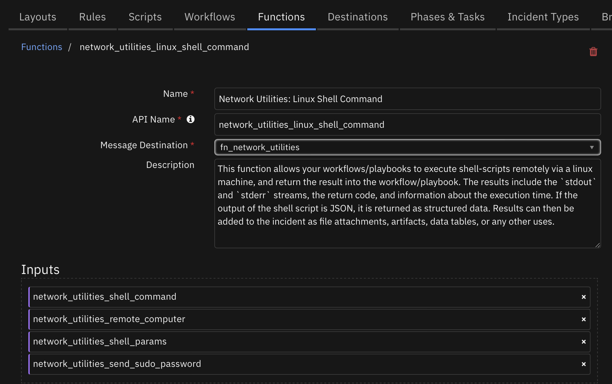612x384 pixels.
Task: Select the Functions tab
Action: [x=281, y=17]
